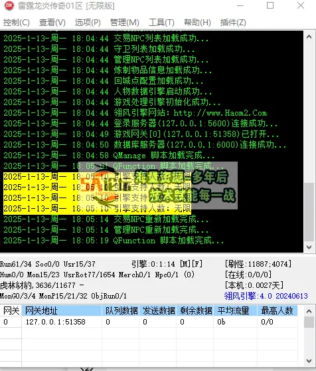Click the 发送数据 column header
Viewport: 316px width, 371px height.
click(x=157, y=310)
